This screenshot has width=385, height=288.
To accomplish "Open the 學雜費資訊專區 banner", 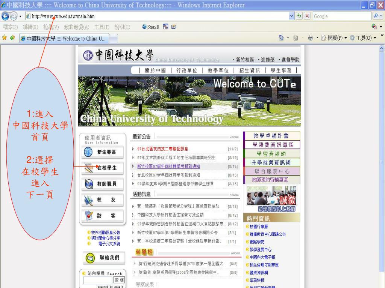I will click(x=271, y=145).
